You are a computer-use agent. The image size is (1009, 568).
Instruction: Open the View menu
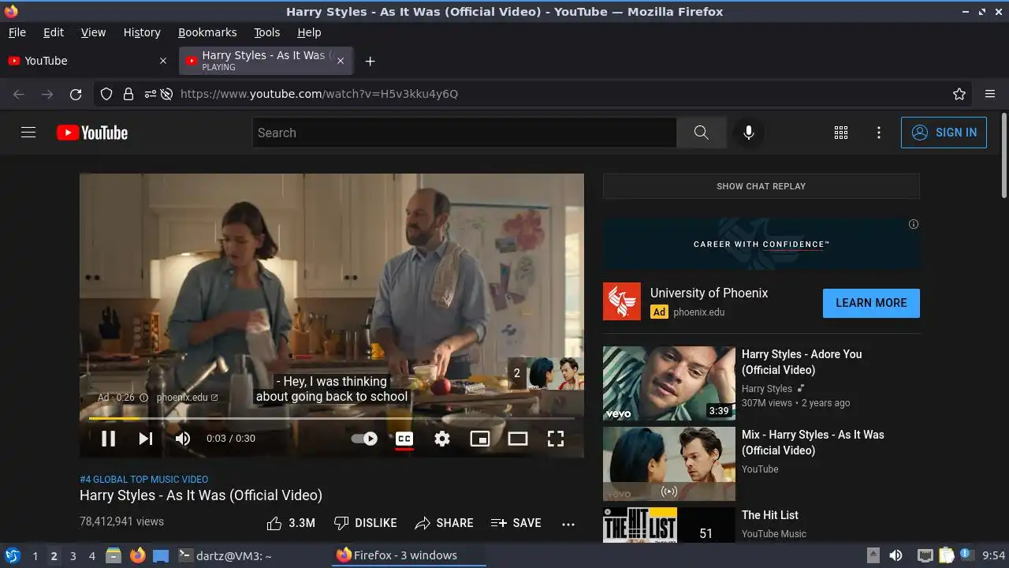pos(93,32)
